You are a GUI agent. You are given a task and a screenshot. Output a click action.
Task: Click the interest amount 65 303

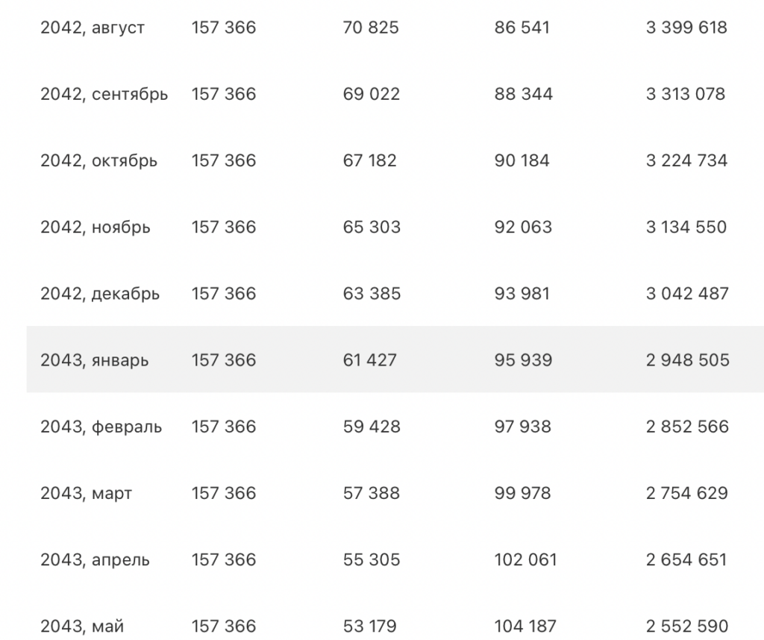[372, 228]
